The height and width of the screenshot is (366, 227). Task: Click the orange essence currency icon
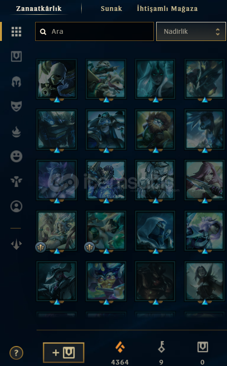120,347
